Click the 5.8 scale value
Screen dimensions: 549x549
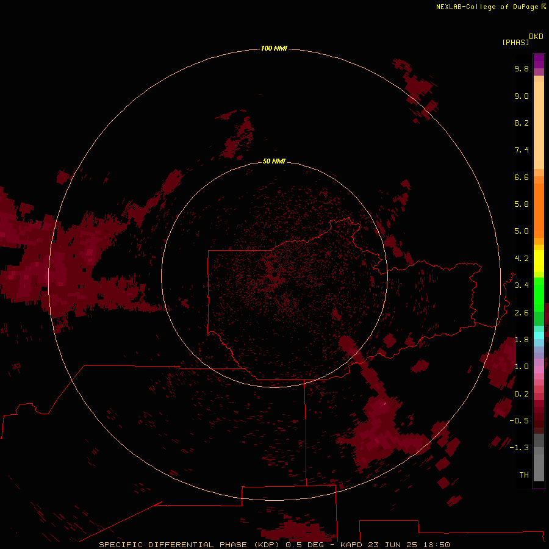tap(522, 204)
